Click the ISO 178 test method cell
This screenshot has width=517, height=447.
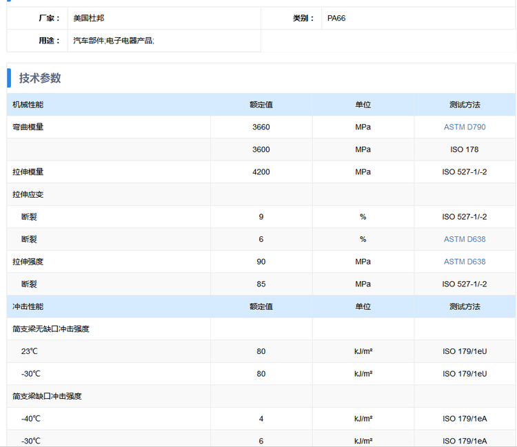465,149
